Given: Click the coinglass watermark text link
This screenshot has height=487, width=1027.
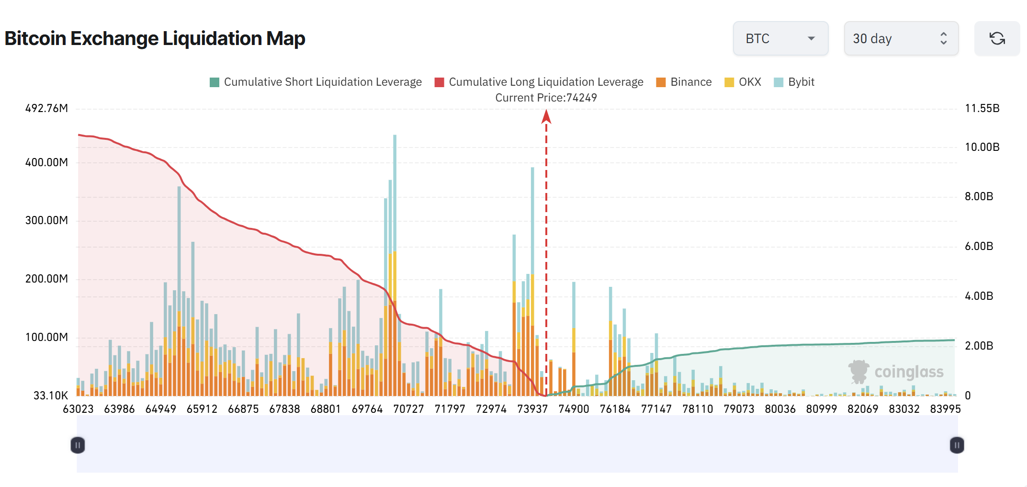Looking at the screenshot, I should tap(909, 372).
